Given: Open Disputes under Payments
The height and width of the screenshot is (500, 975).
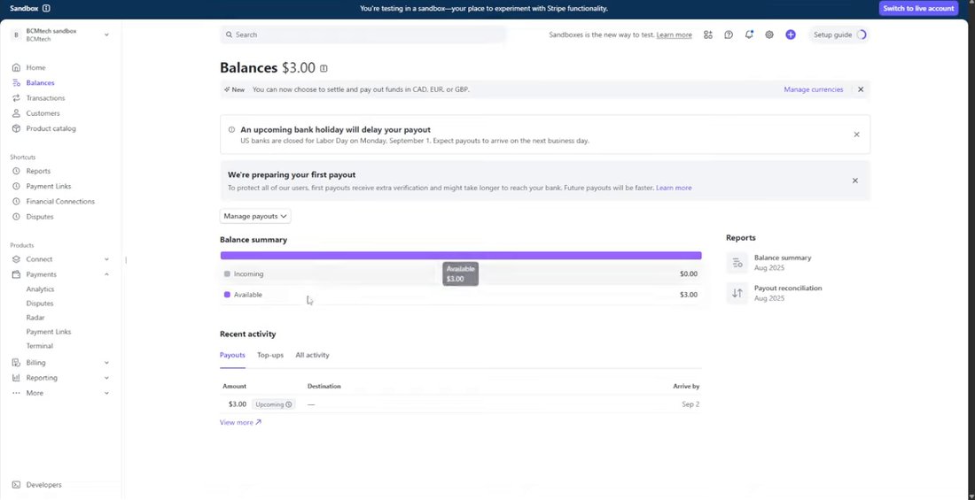Looking at the screenshot, I should click(39, 304).
